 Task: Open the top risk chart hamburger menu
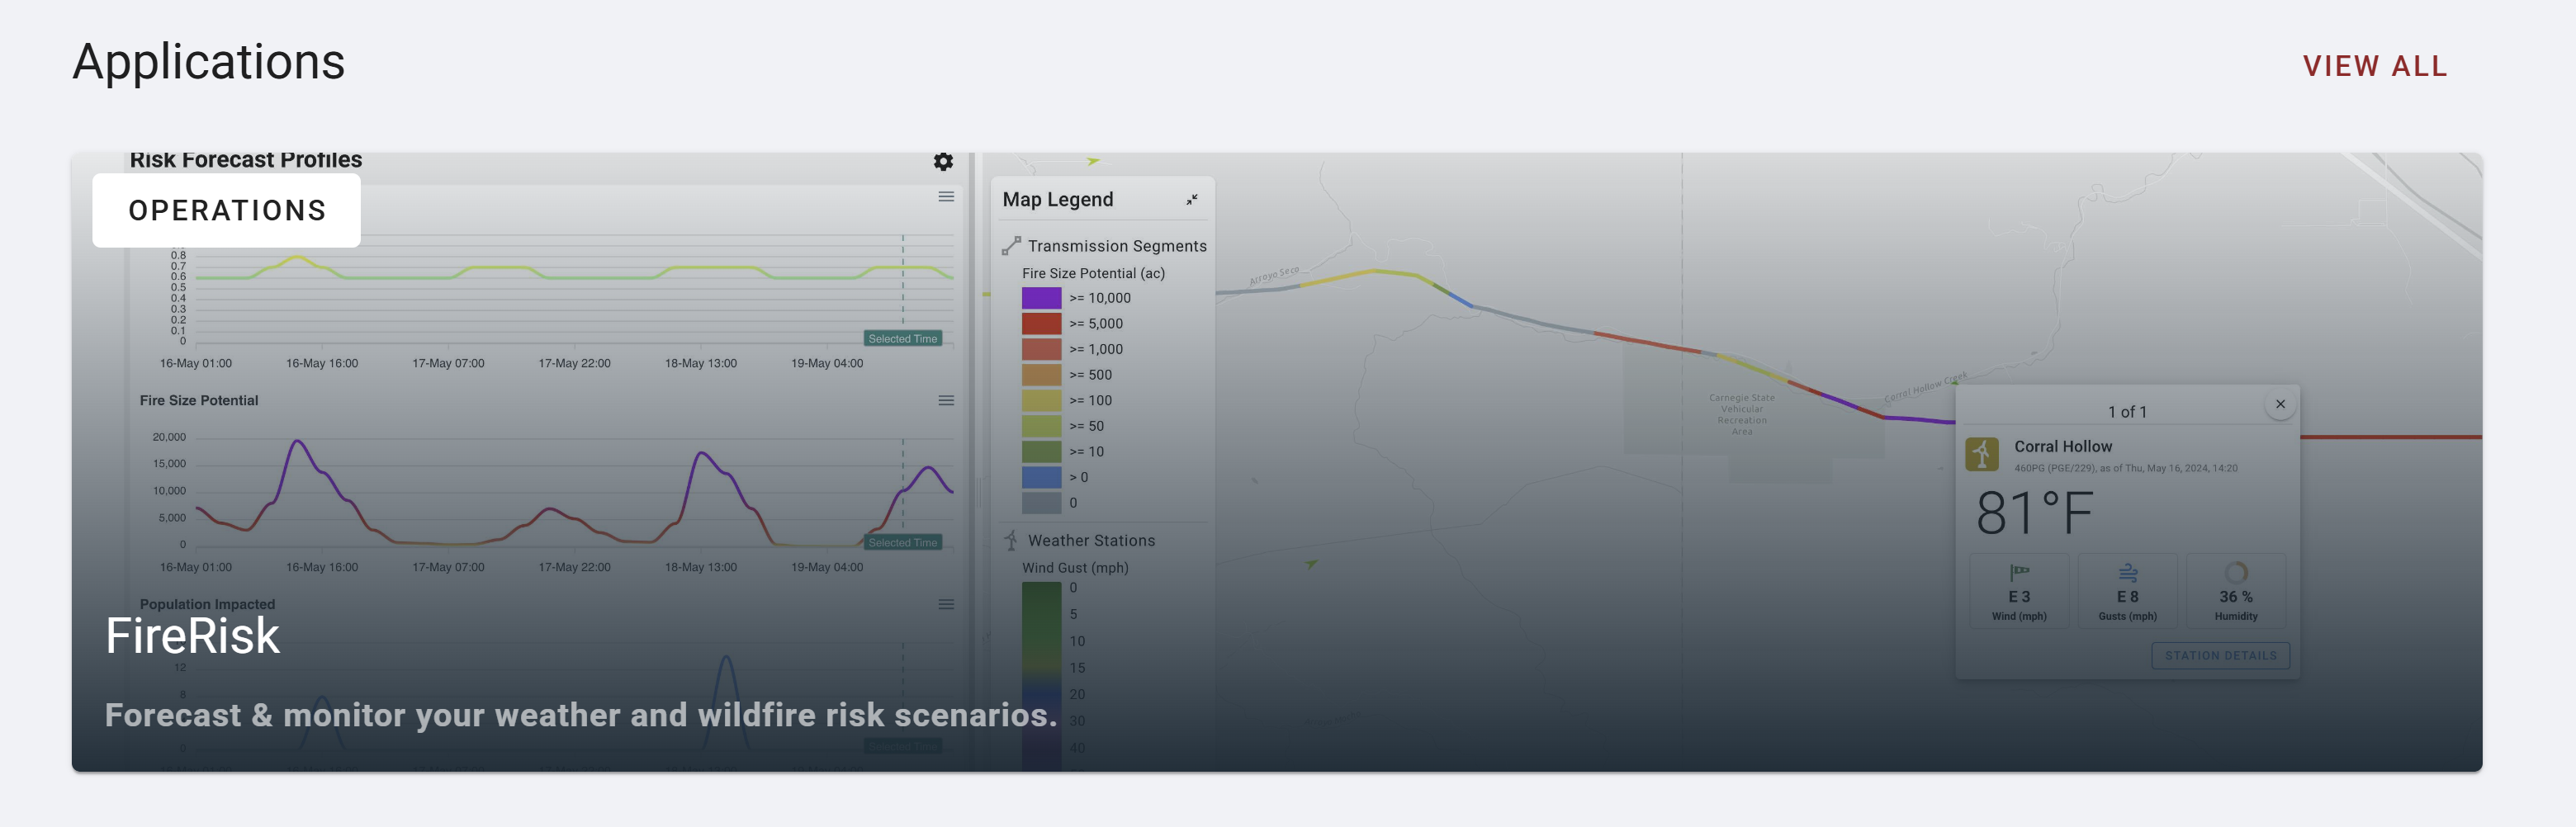[945, 197]
